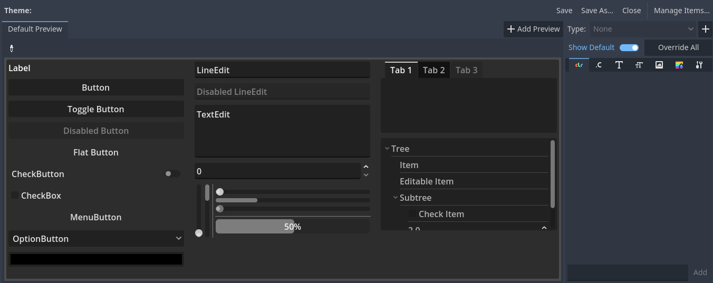Open the Constants data type tab icon
This screenshot has width=713, height=283.
pos(599,65)
